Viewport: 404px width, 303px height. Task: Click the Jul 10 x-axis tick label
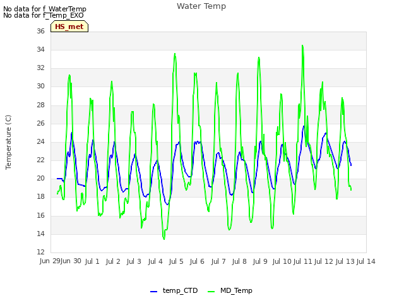click(x=282, y=261)
